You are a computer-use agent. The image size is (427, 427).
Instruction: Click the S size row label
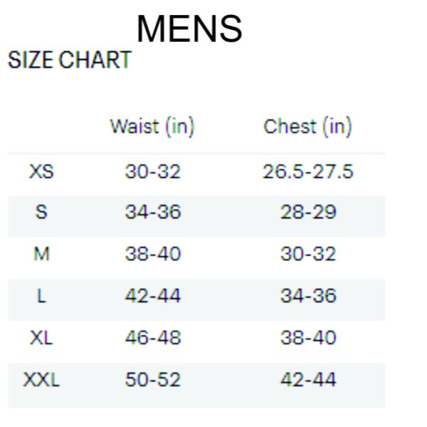coord(41,213)
